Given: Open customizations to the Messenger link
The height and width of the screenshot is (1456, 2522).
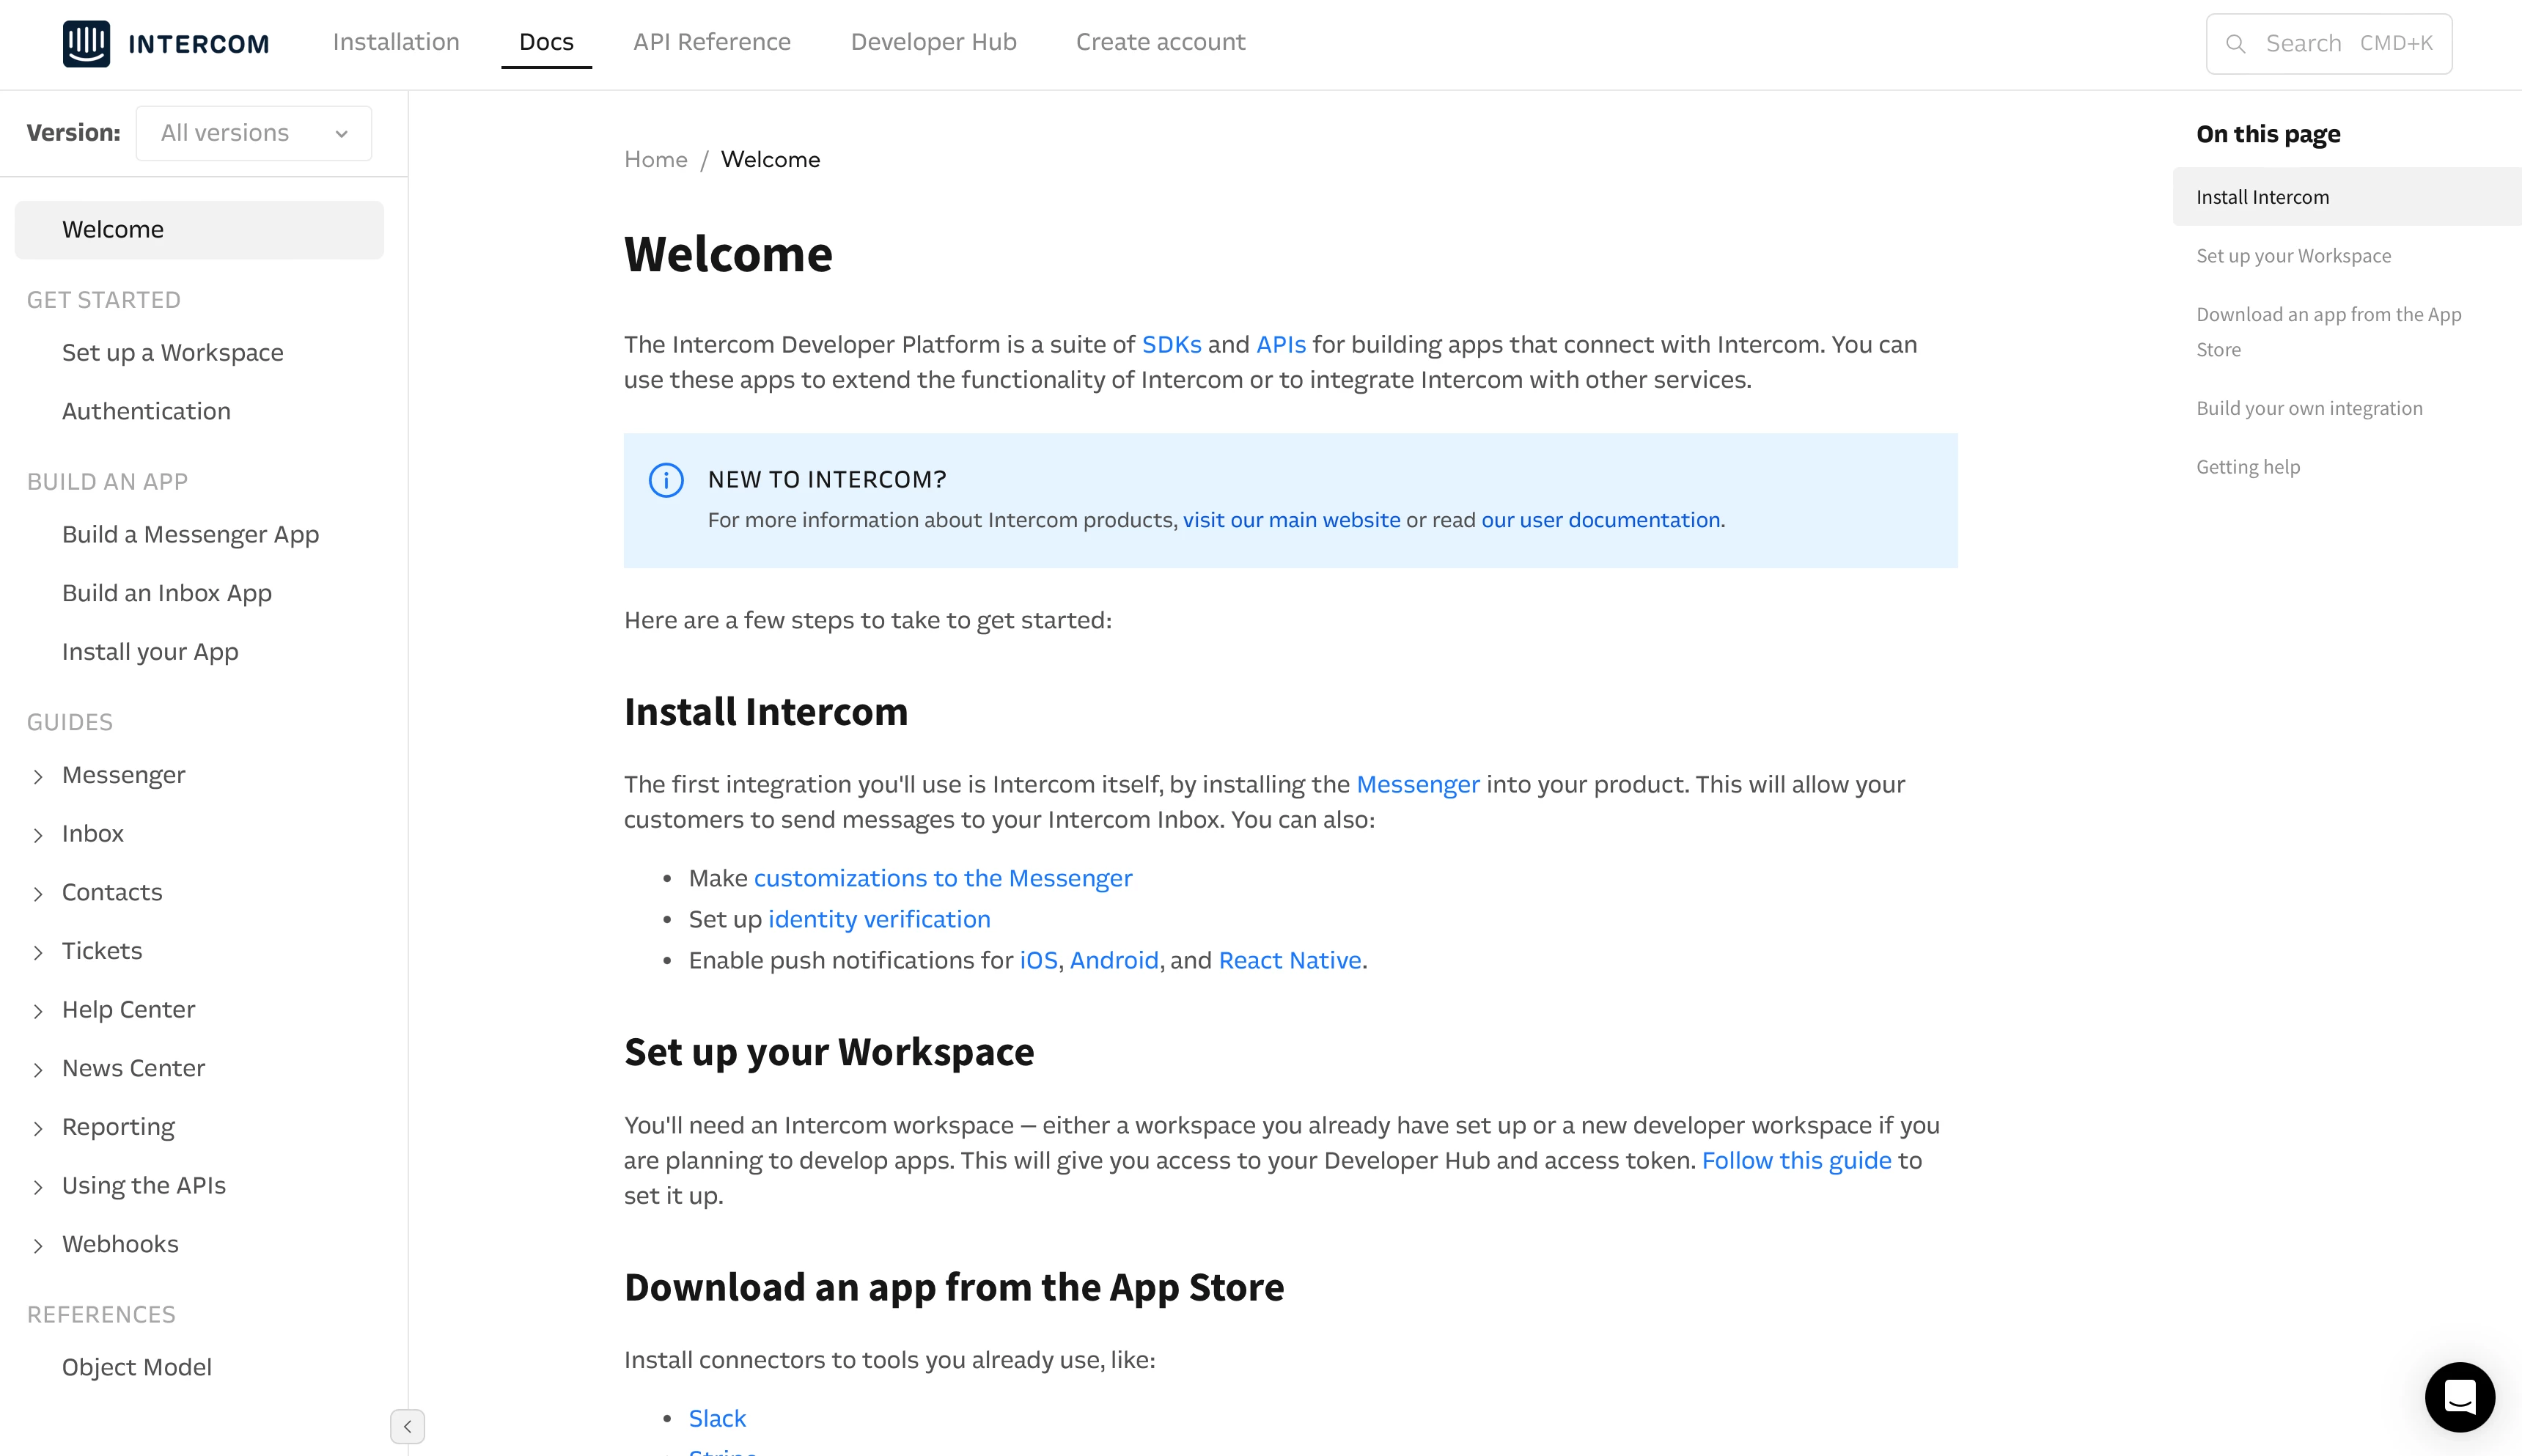Looking at the screenshot, I should click(943, 878).
